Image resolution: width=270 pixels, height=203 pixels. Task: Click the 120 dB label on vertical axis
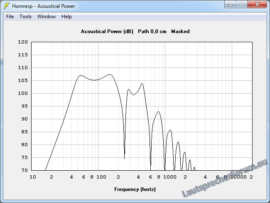(x=23, y=42)
